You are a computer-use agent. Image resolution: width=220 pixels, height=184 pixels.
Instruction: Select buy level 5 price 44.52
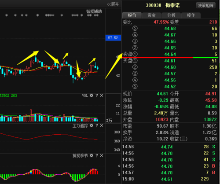point(170,87)
